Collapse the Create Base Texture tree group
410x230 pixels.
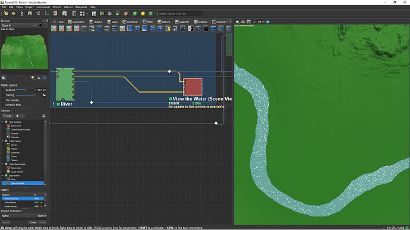(3, 164)
